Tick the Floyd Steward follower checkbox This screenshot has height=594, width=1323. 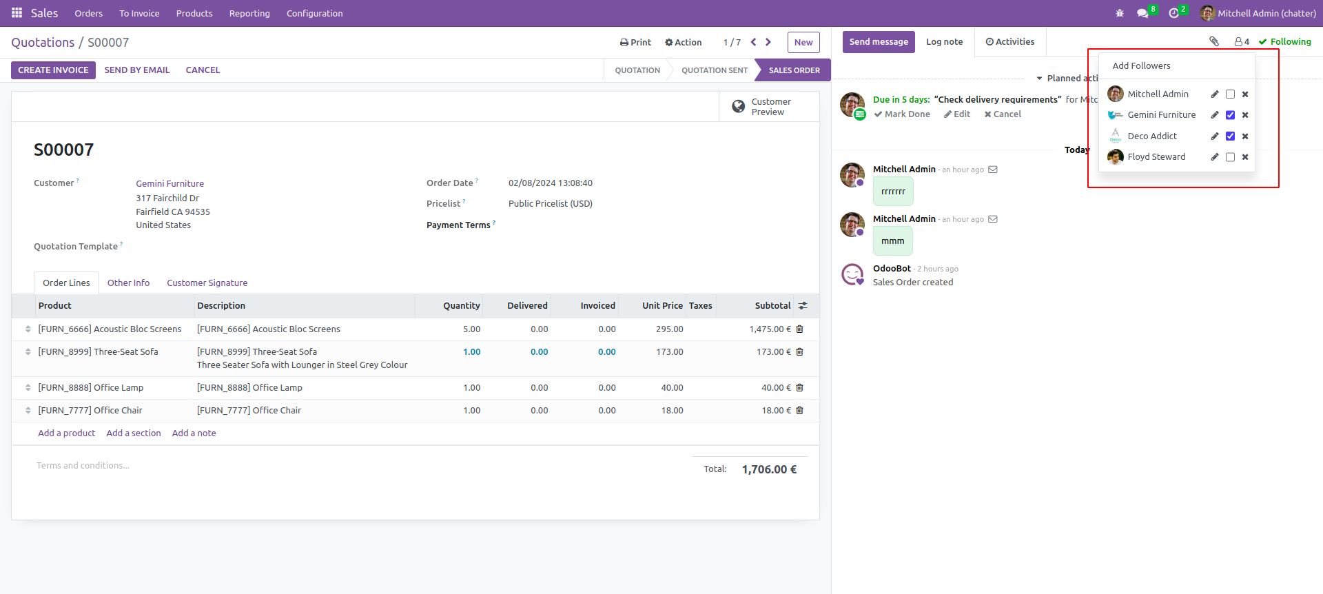[x=1230, y=157]
